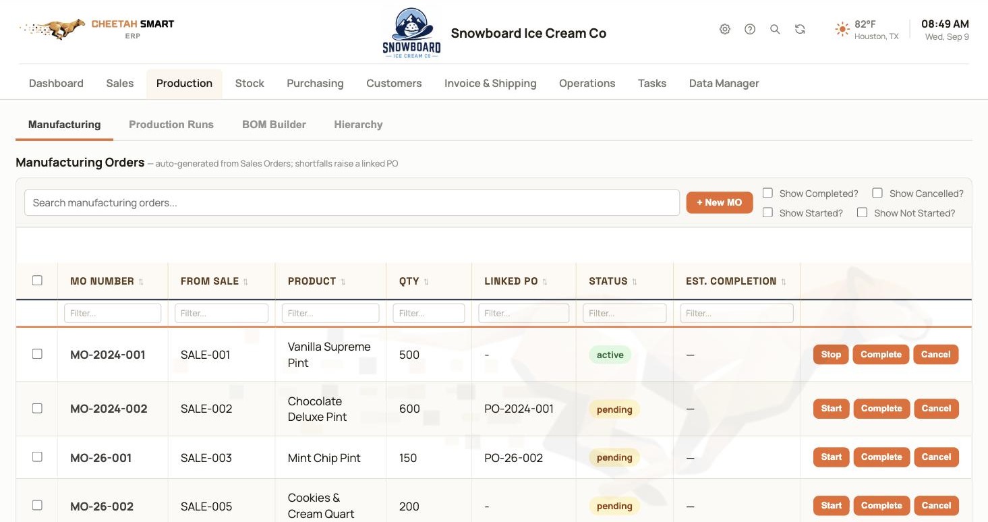This screenshot has height=522, width=988.
Task: Click linked PO-2024-001 cell
Action: [519, 409]
